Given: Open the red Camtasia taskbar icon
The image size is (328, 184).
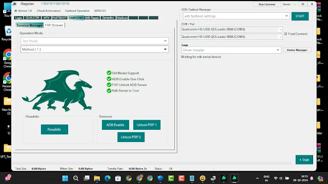Looking at the screenshot, I should 181,178.
